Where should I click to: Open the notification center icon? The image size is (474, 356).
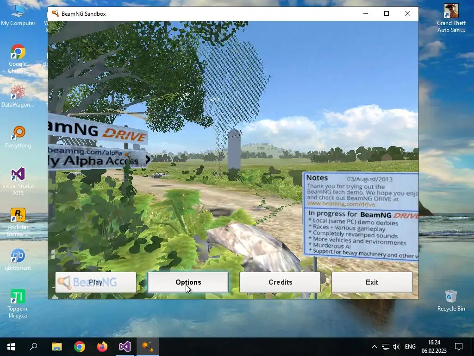coord(459,347)
